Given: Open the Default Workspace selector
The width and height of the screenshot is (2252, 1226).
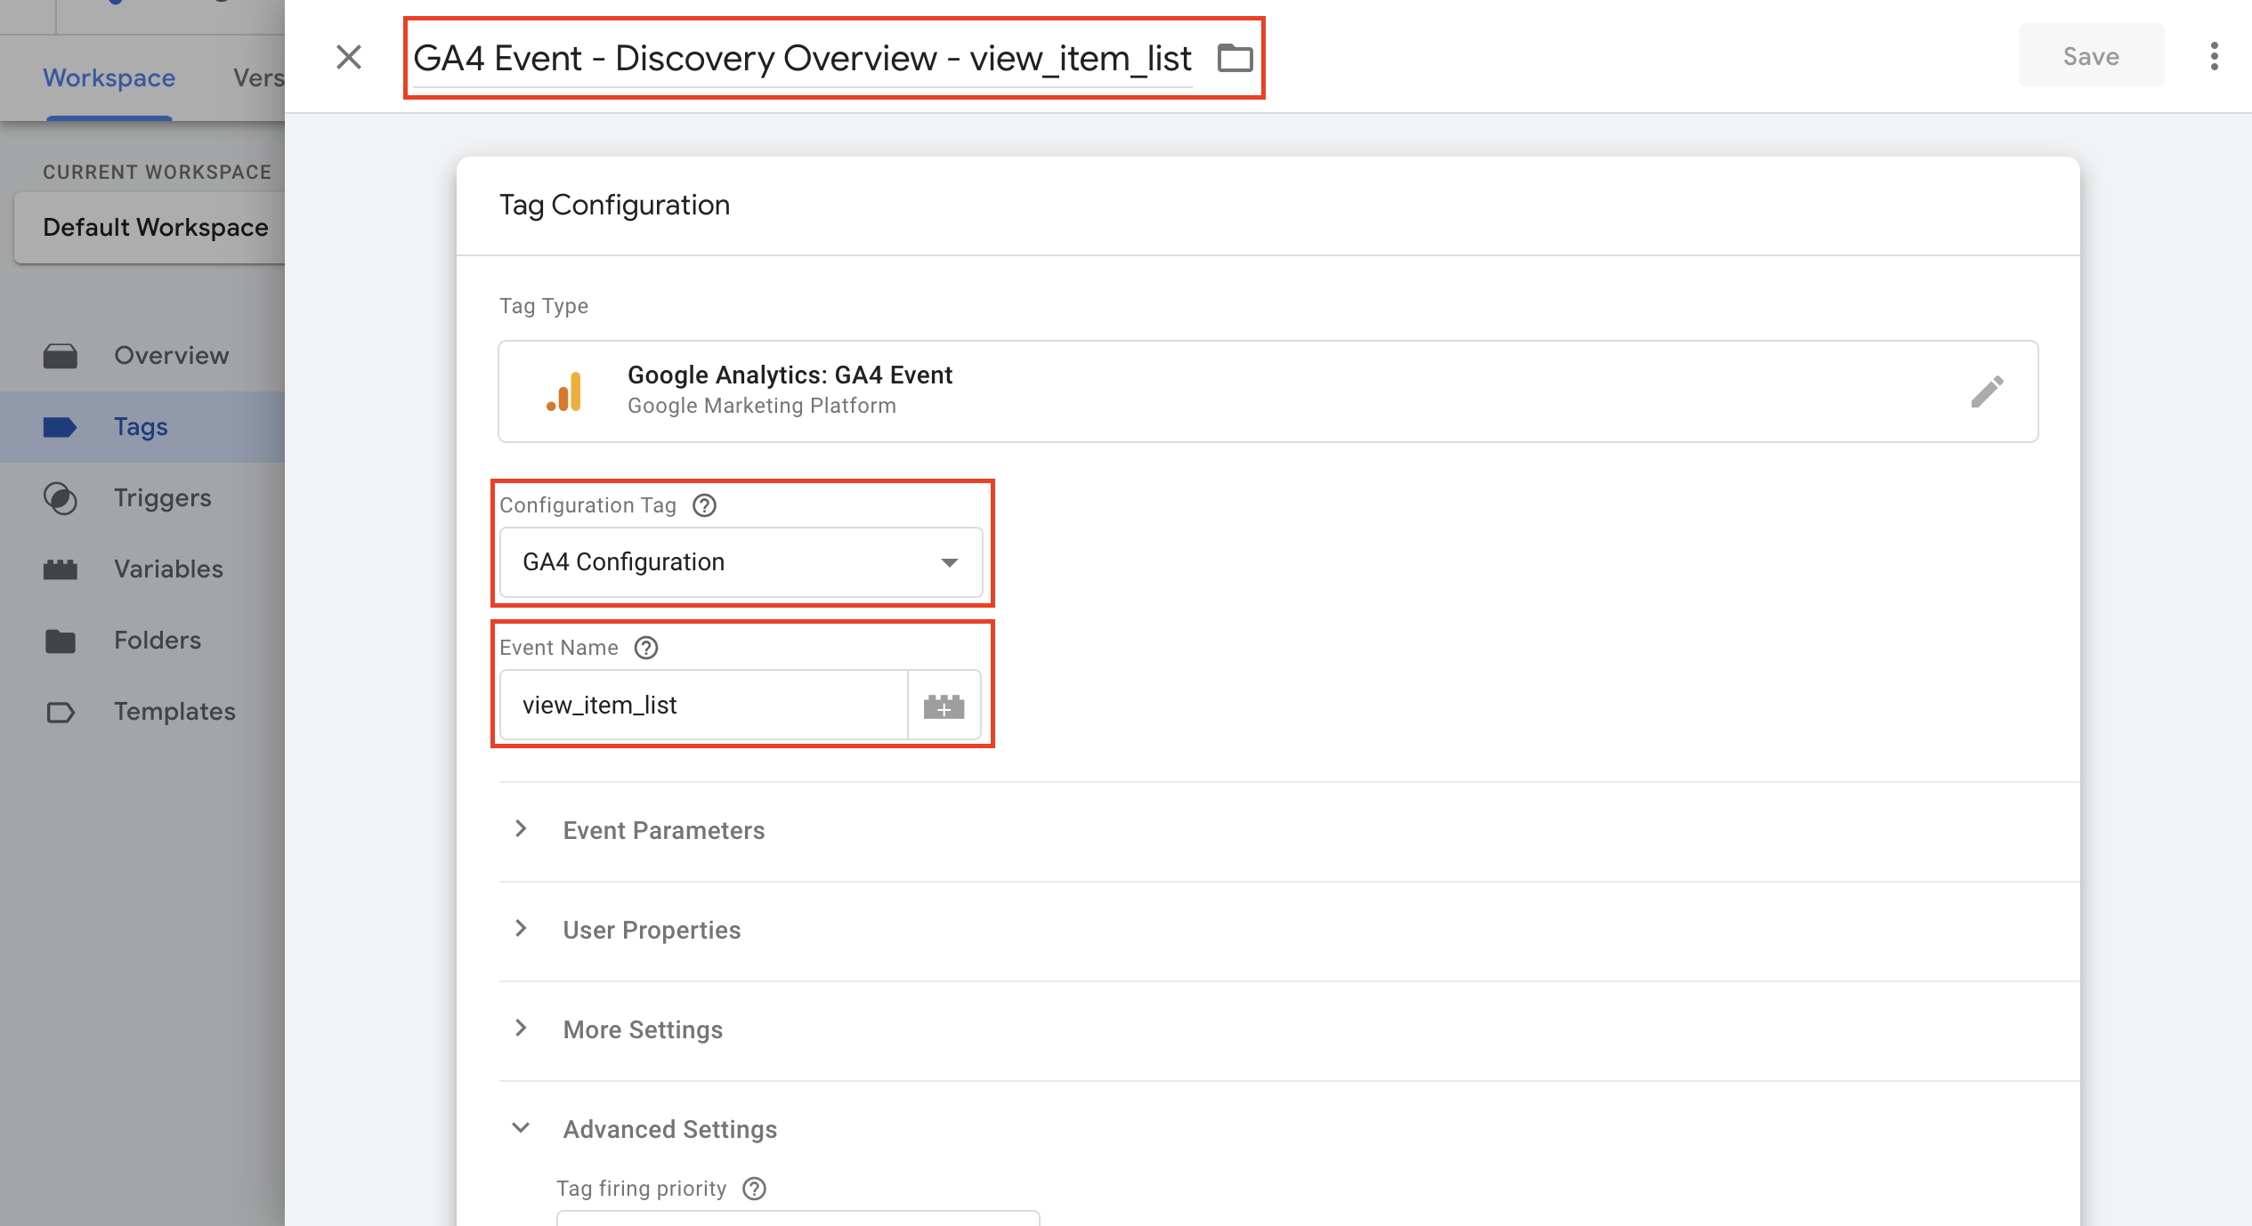Looking at the screenshot, I should click(x=150, y=228).
